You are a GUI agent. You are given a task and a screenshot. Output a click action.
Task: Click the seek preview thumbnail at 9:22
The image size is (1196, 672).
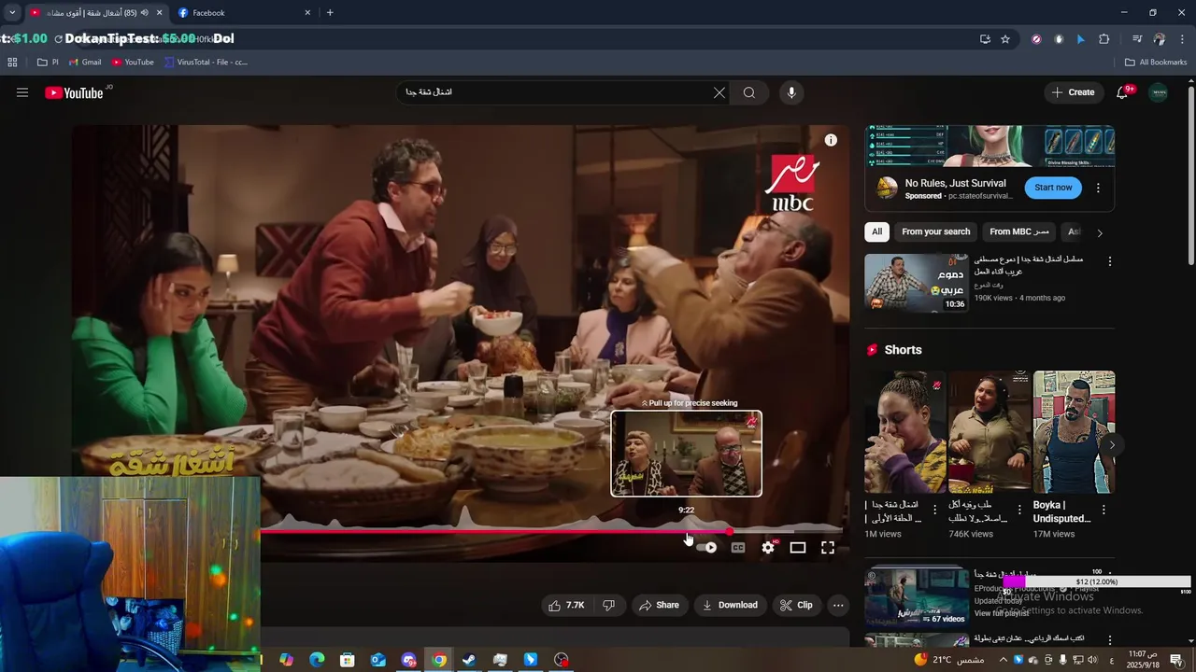(686, 454)
